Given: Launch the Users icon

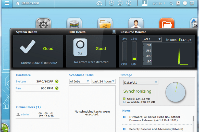Looking at the screenshot, I should (136, 23).
